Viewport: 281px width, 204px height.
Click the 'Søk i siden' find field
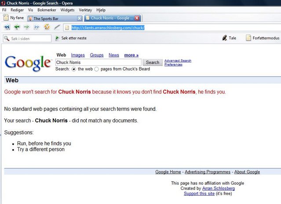[x=27, y=39]
